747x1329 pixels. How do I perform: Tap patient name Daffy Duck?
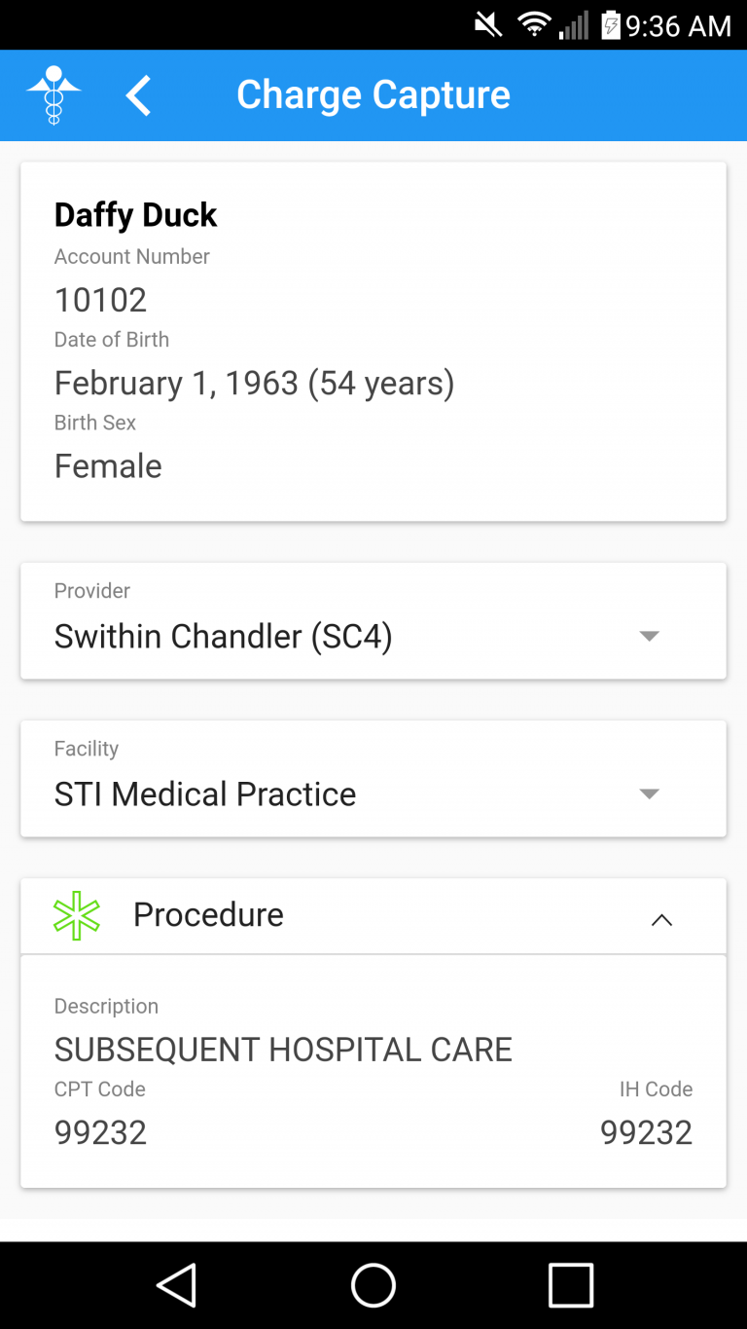point(135,215)
